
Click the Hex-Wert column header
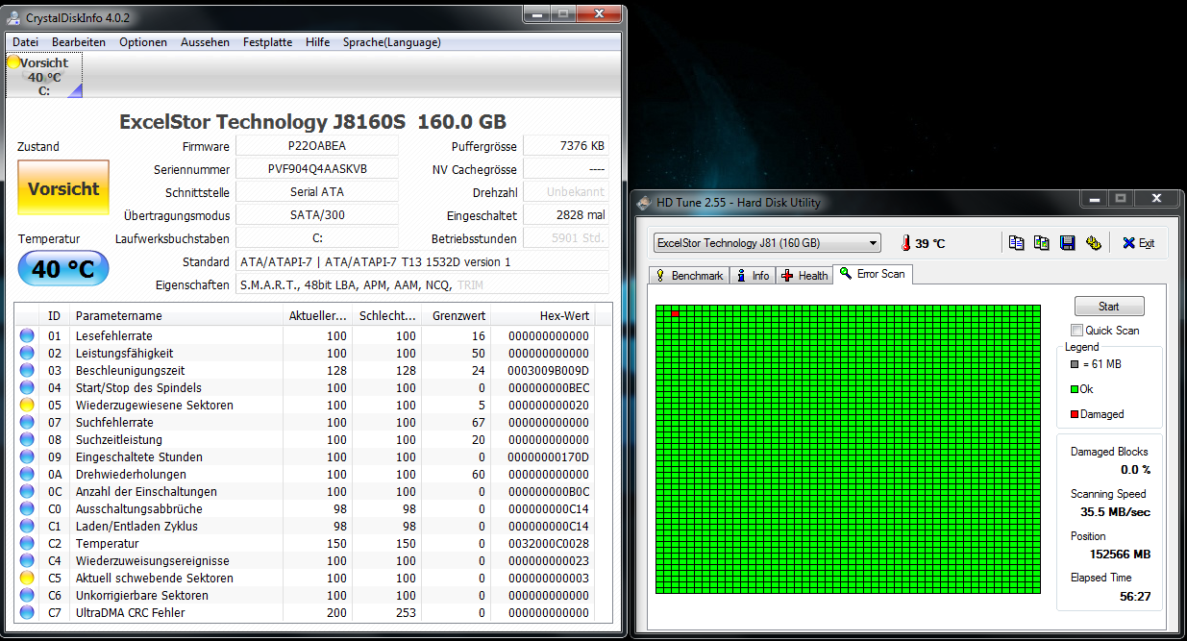point(543,316)
